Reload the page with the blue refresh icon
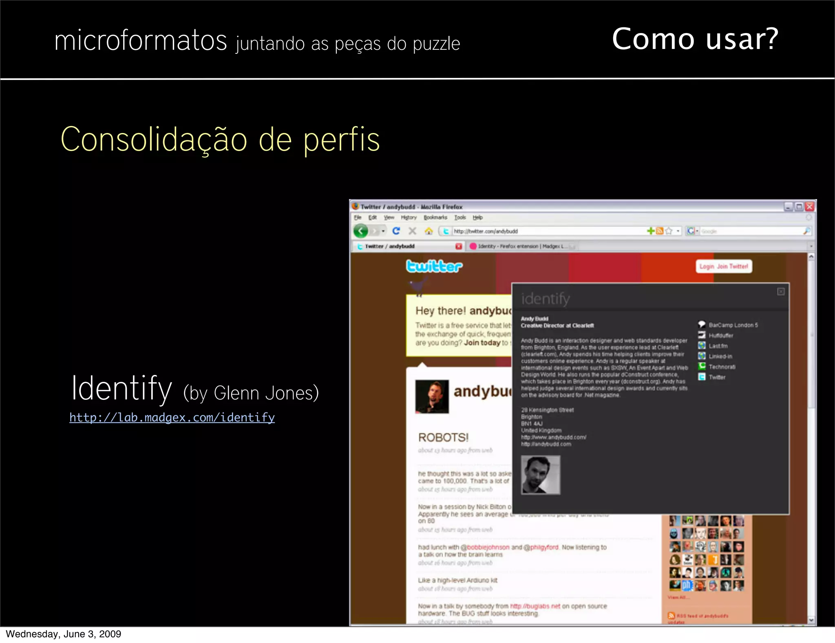The width and height of the screenshot is (835, 643). pyautogui.click(x=396, y=231)
